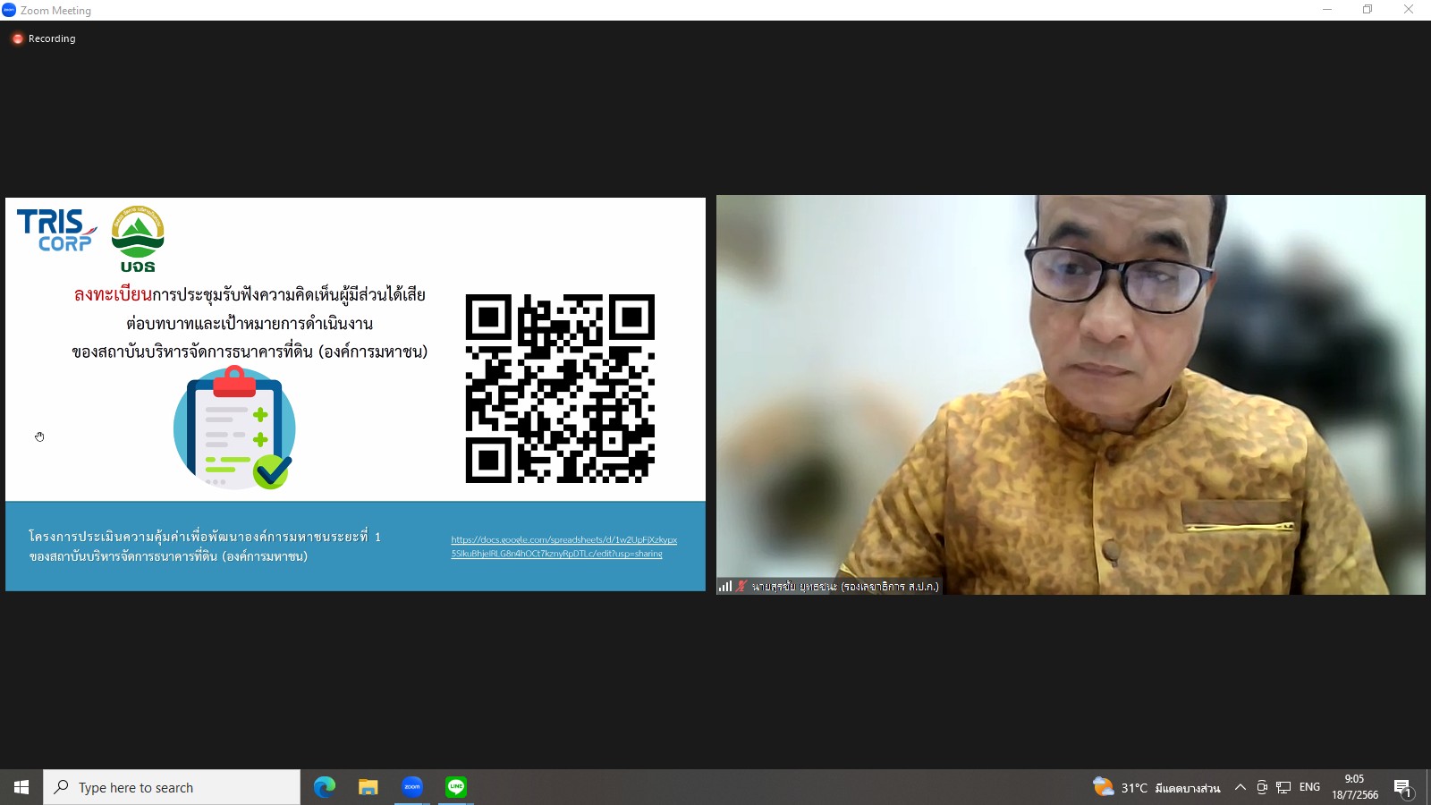The height and width of the screenshot is (805, 1431).
Task: Open the notification center icon
Action: [1403, 788]
